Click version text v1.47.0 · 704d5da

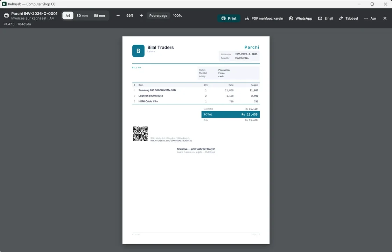17,24
